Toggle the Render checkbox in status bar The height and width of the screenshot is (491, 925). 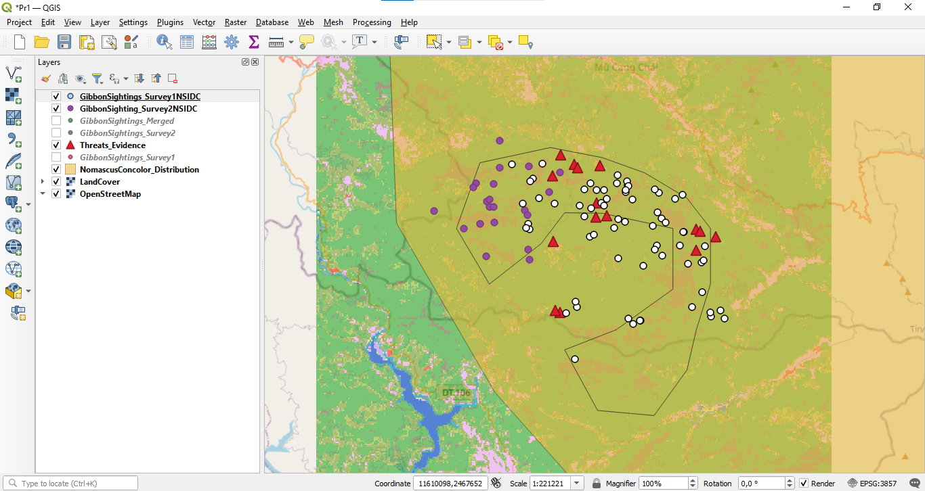[x=804, y=484]
